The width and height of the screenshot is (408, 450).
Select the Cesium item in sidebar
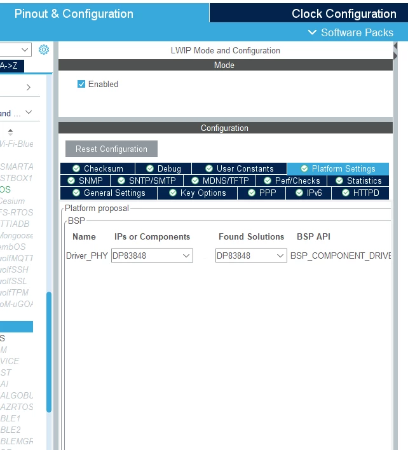(12, 201)
